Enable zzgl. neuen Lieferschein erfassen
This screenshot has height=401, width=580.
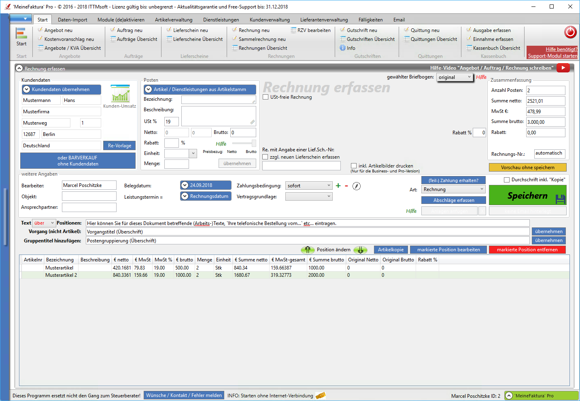coord(266,157)
